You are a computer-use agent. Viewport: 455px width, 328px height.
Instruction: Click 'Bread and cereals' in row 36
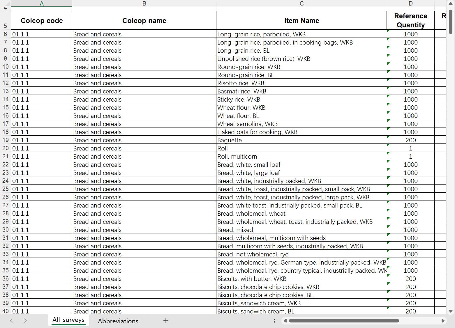144,279
